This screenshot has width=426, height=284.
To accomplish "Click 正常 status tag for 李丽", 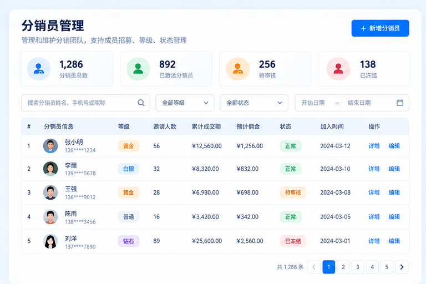I will coord(291,169).
